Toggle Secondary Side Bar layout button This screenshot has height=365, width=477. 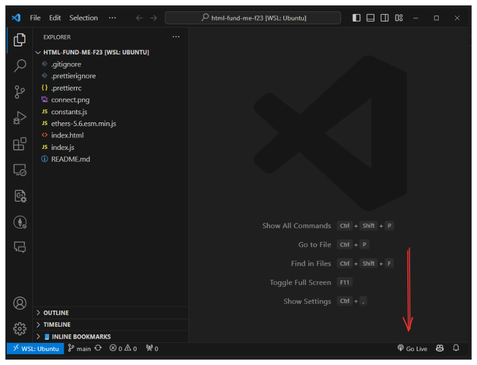click(x=385, y=18)
